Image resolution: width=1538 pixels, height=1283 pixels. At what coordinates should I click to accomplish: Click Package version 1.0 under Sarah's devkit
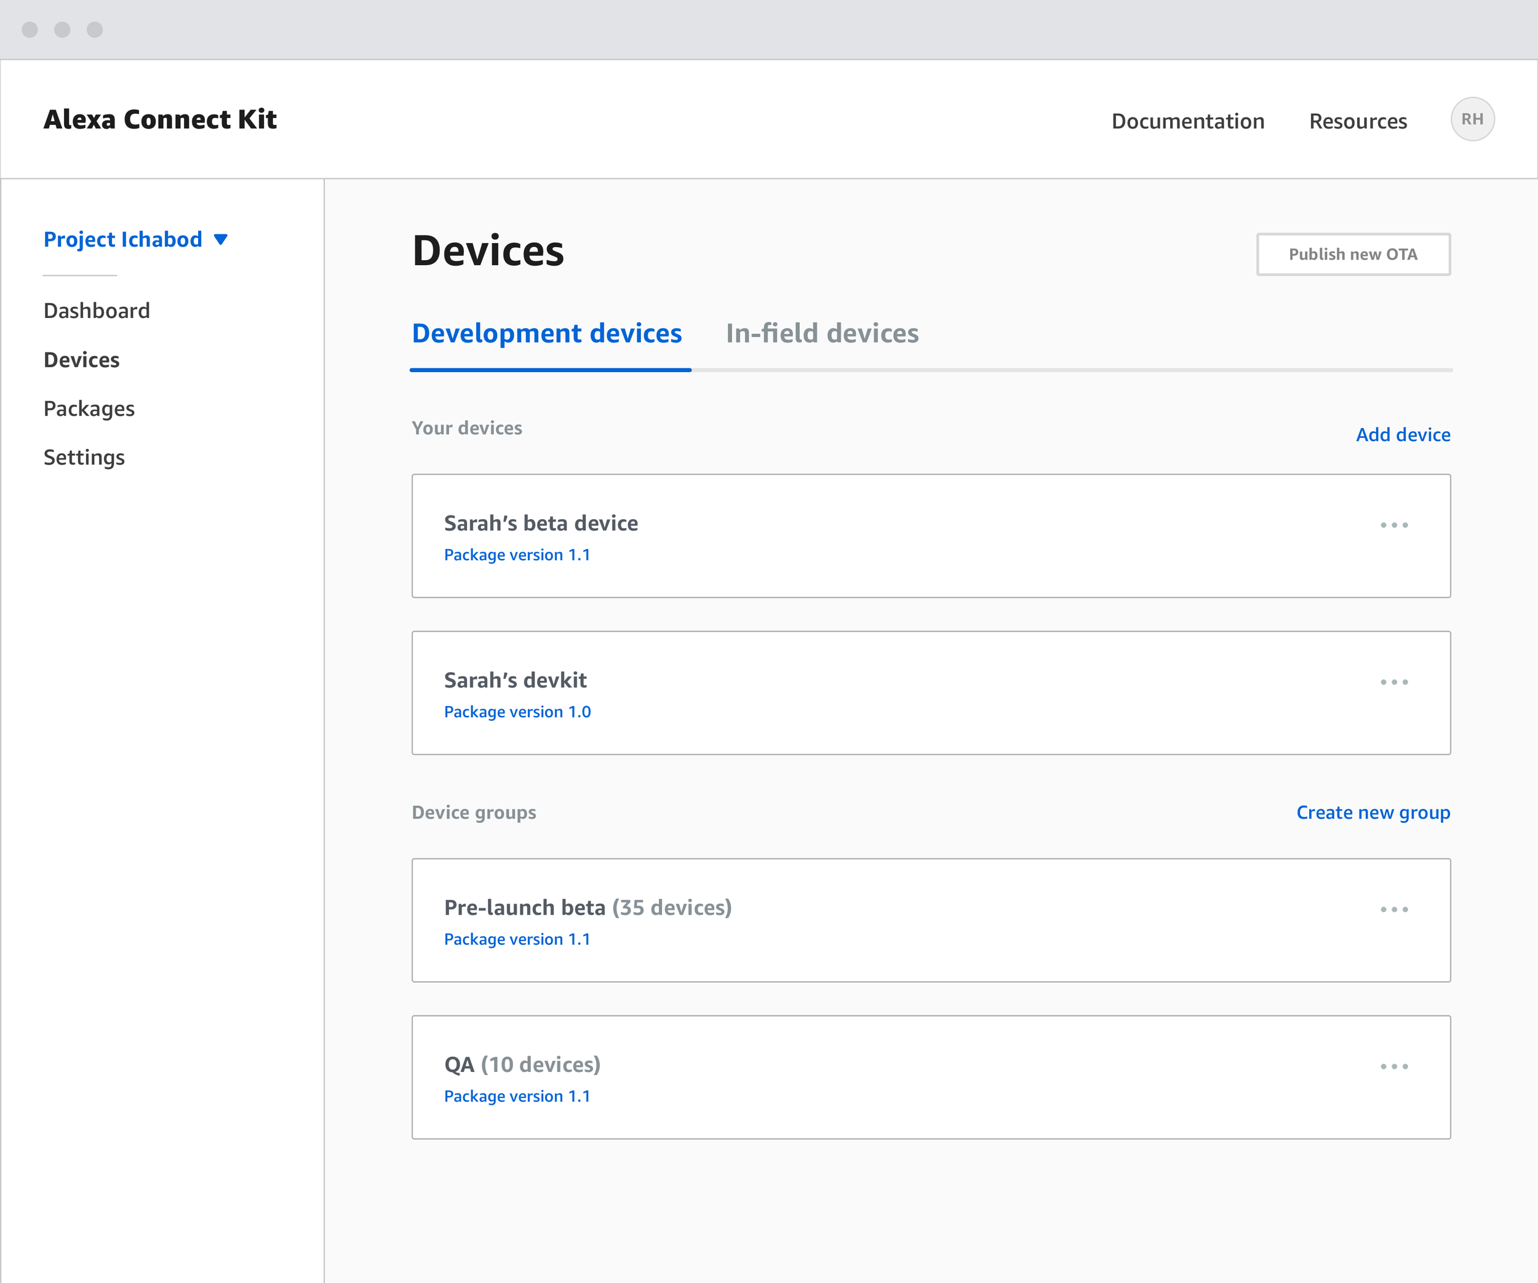[517, 712]
